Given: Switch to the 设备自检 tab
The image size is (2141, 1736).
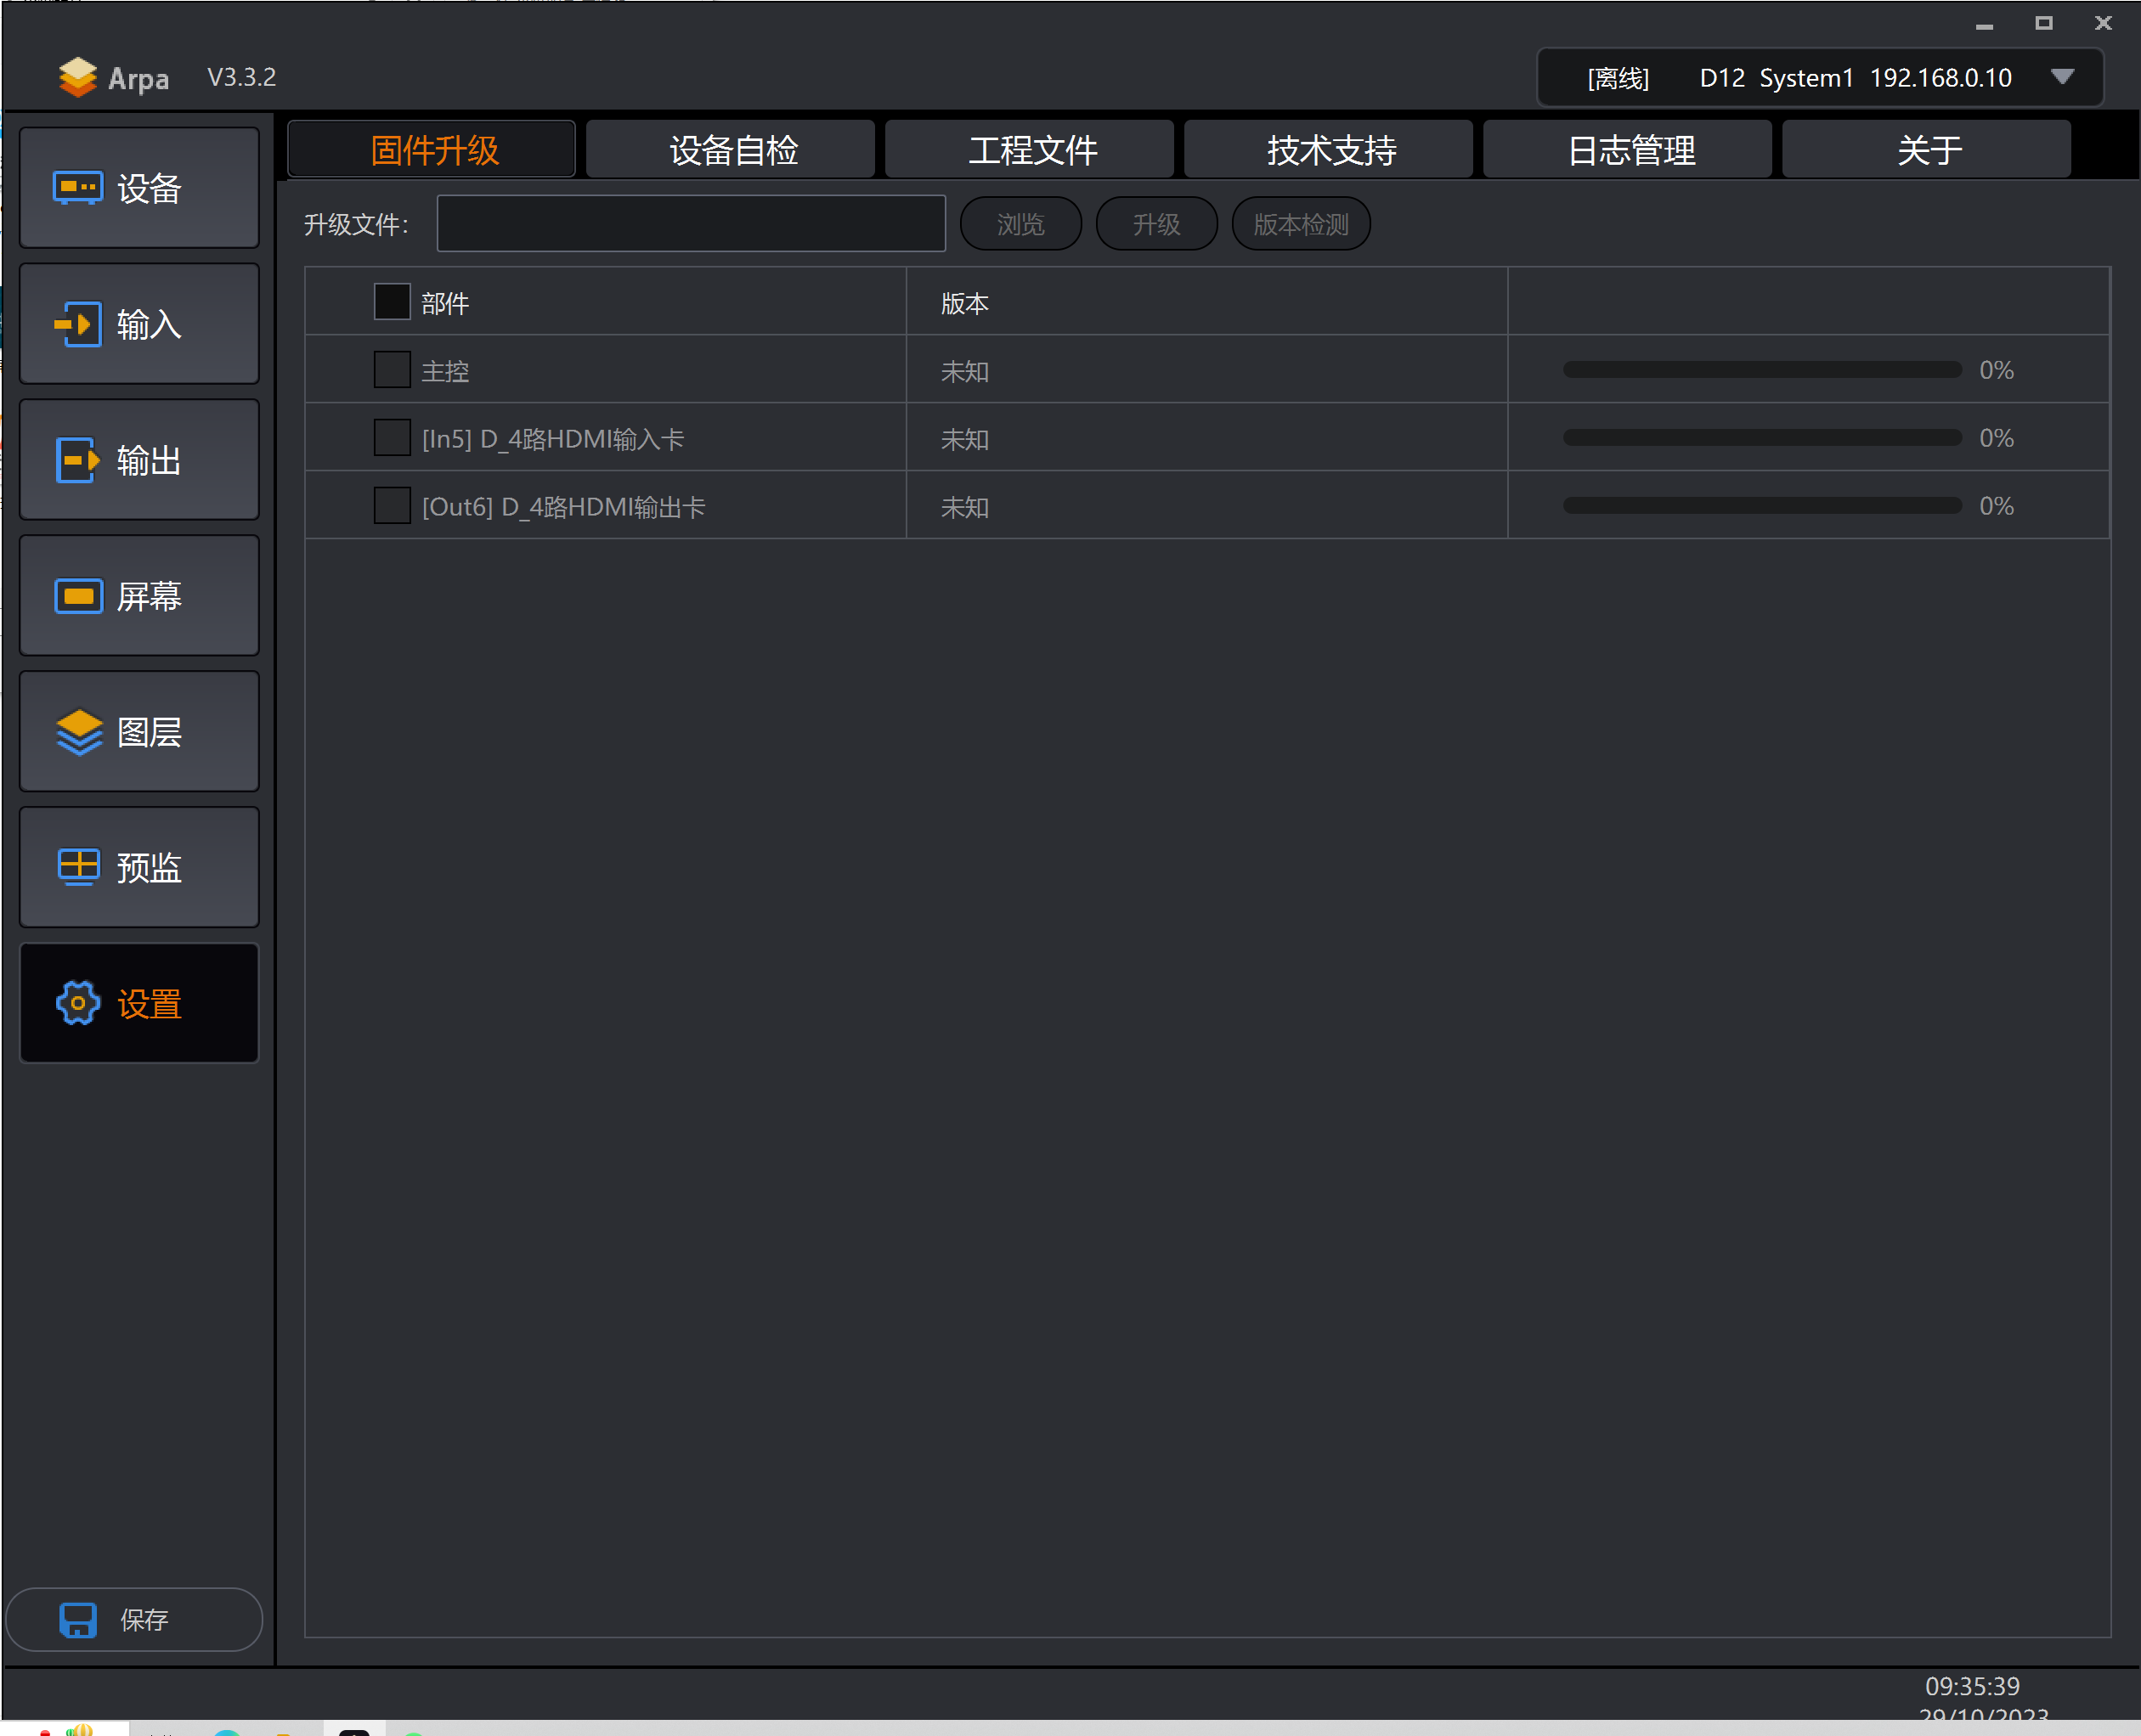Looking at the screenshot, I should coord(732,150).
